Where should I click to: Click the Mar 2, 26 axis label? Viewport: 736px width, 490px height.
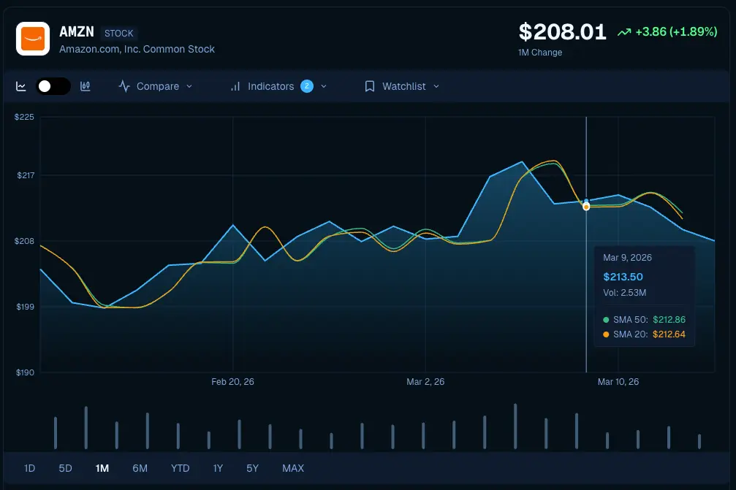425,382
